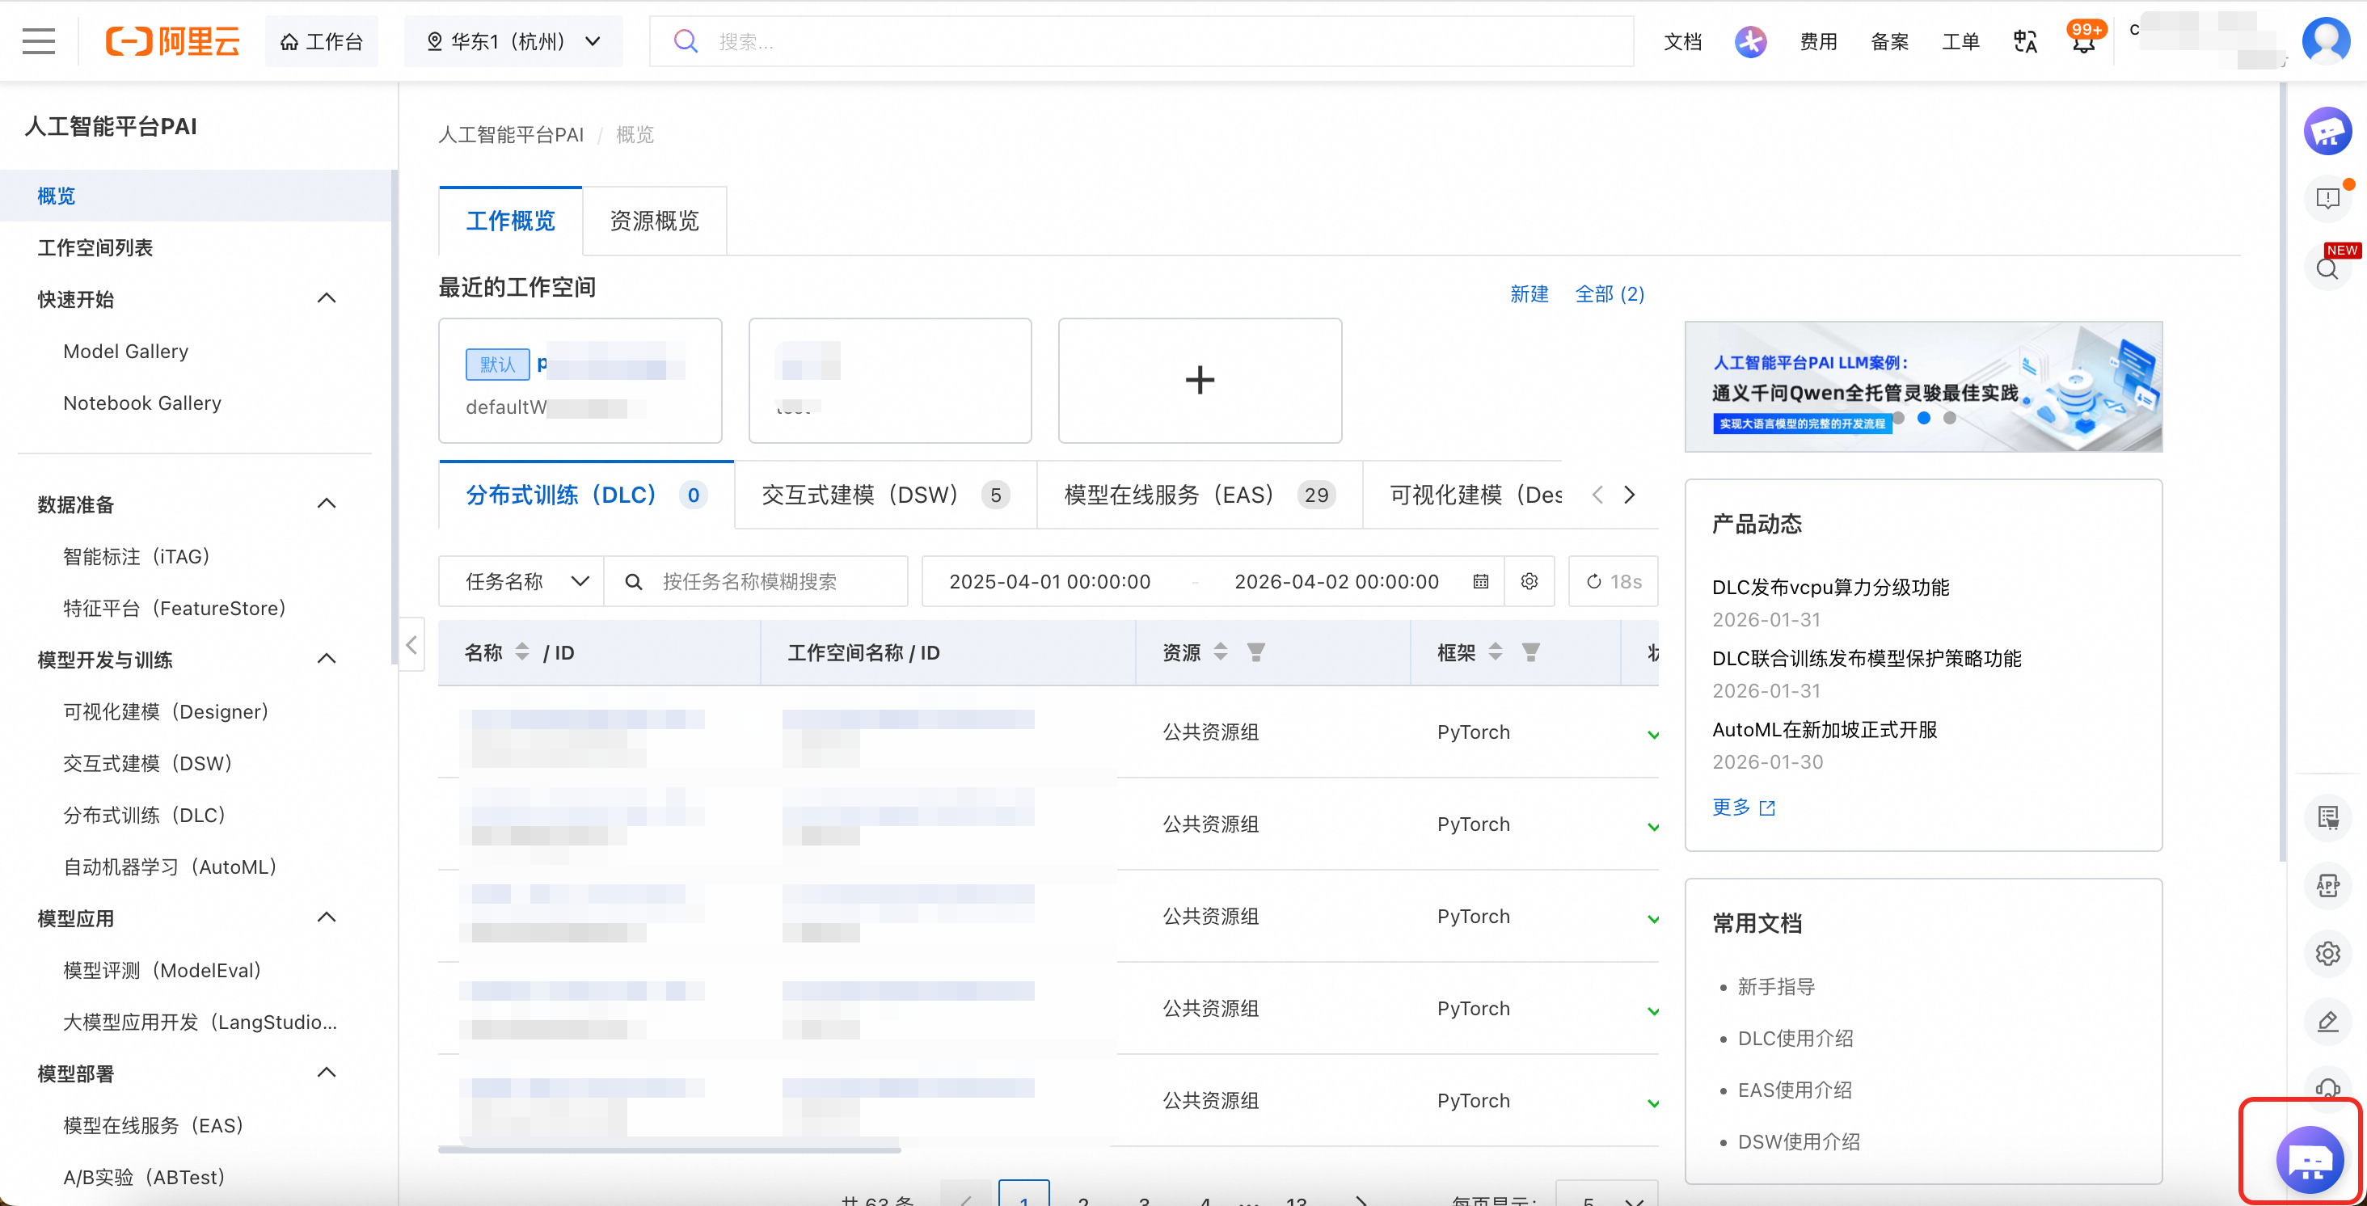Open the hamburger navigation menu
Screen dimensions: 2367x1206
click(39, 41)
